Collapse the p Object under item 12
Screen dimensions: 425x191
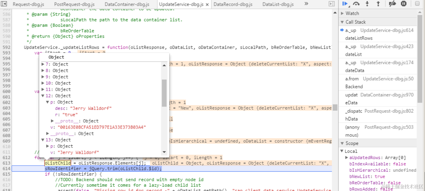click(48, 102)
